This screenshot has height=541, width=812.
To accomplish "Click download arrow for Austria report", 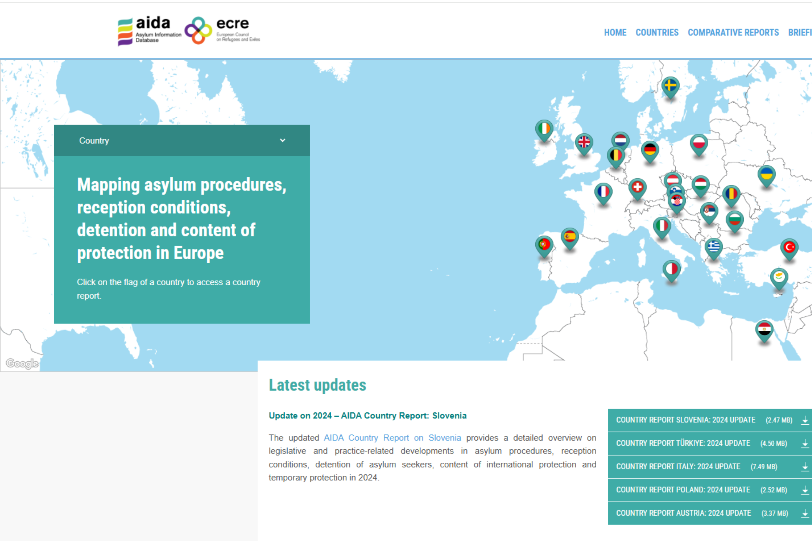I will (x=805, y=513).
